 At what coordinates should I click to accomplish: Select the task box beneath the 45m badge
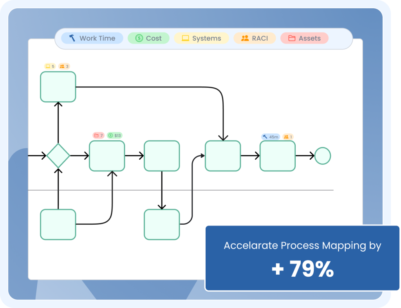(x=278, y=156)
